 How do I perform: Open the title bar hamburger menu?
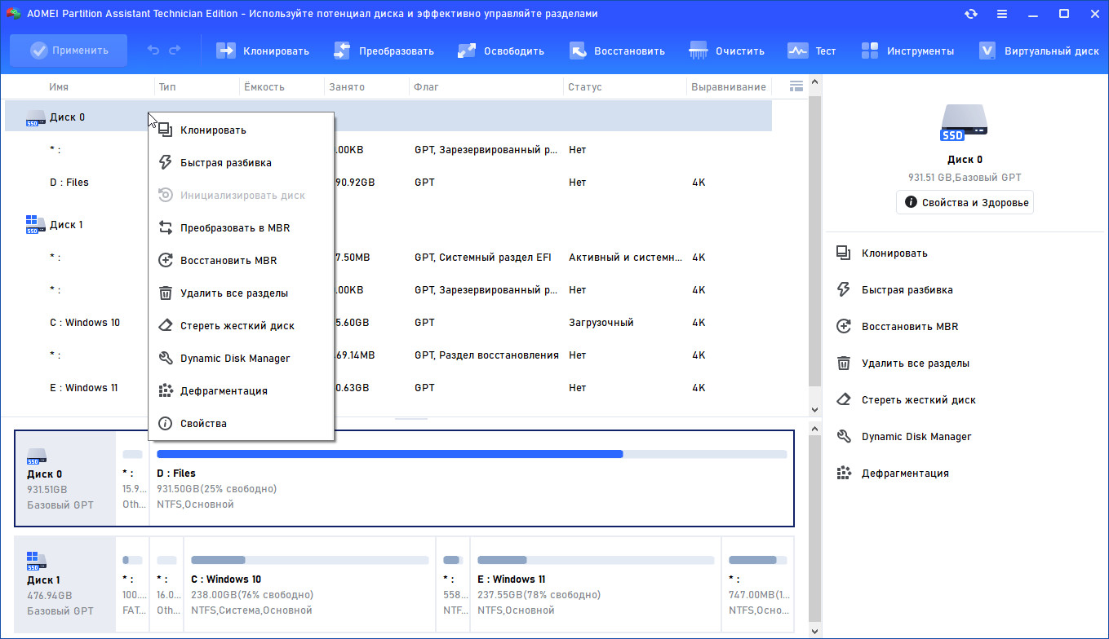click(x=1001, y=14)
